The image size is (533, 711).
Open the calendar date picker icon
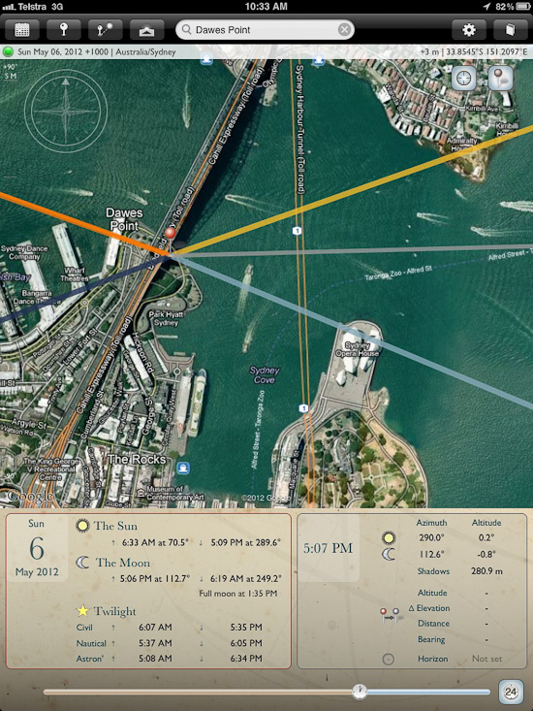point(21,30)
